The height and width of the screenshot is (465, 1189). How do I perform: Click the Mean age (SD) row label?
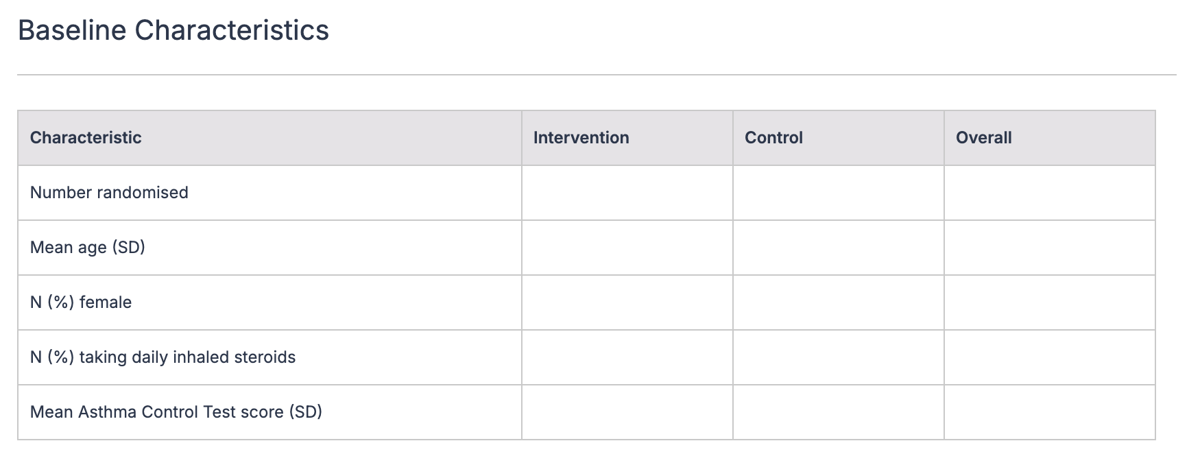click(x=88, y=248)
